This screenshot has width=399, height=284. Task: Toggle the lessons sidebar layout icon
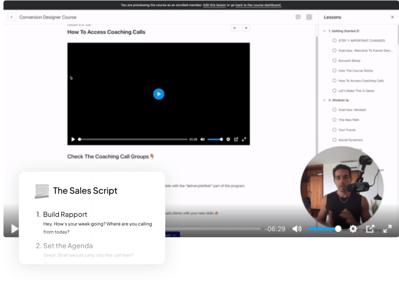[x=309, y=17]
